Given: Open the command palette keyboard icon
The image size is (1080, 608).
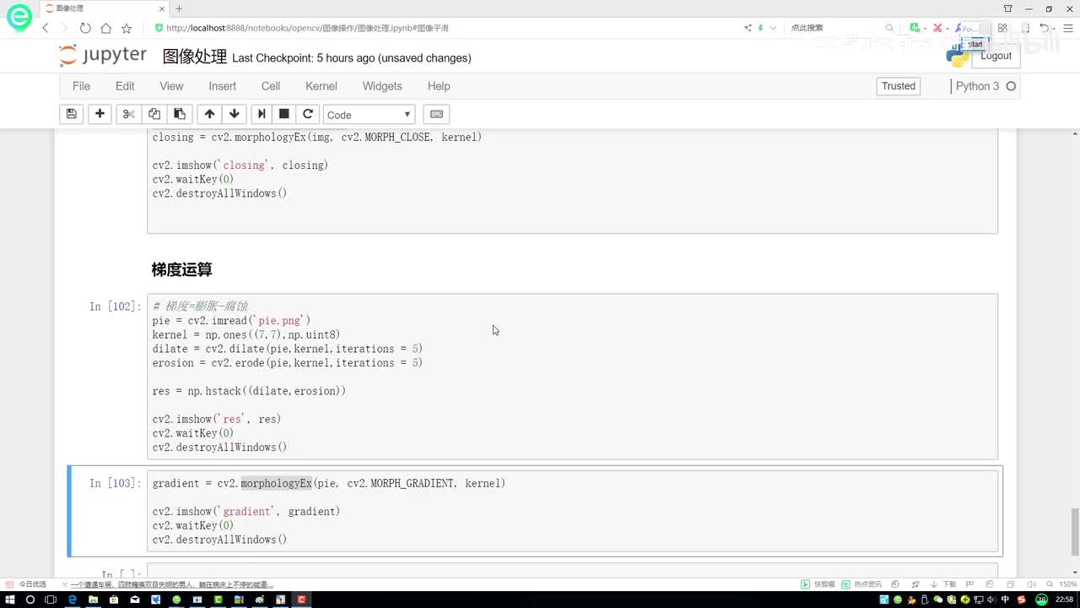Looking at the screenshot, I should (436, 114).
